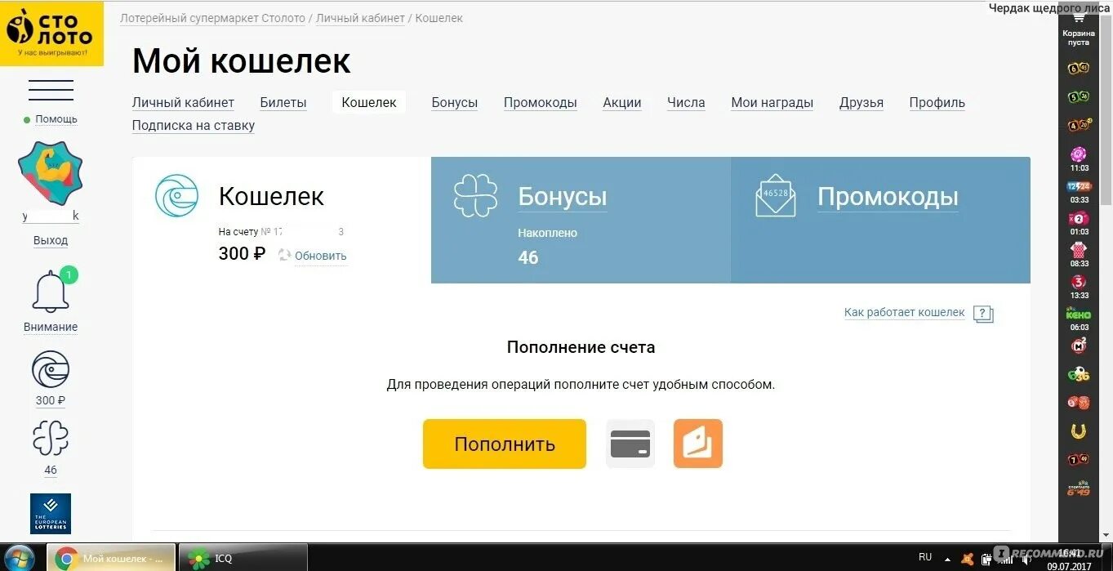
Task: Select the 12/24 lottery icon
Action: pyautogui.click(x=1079, y=186)
